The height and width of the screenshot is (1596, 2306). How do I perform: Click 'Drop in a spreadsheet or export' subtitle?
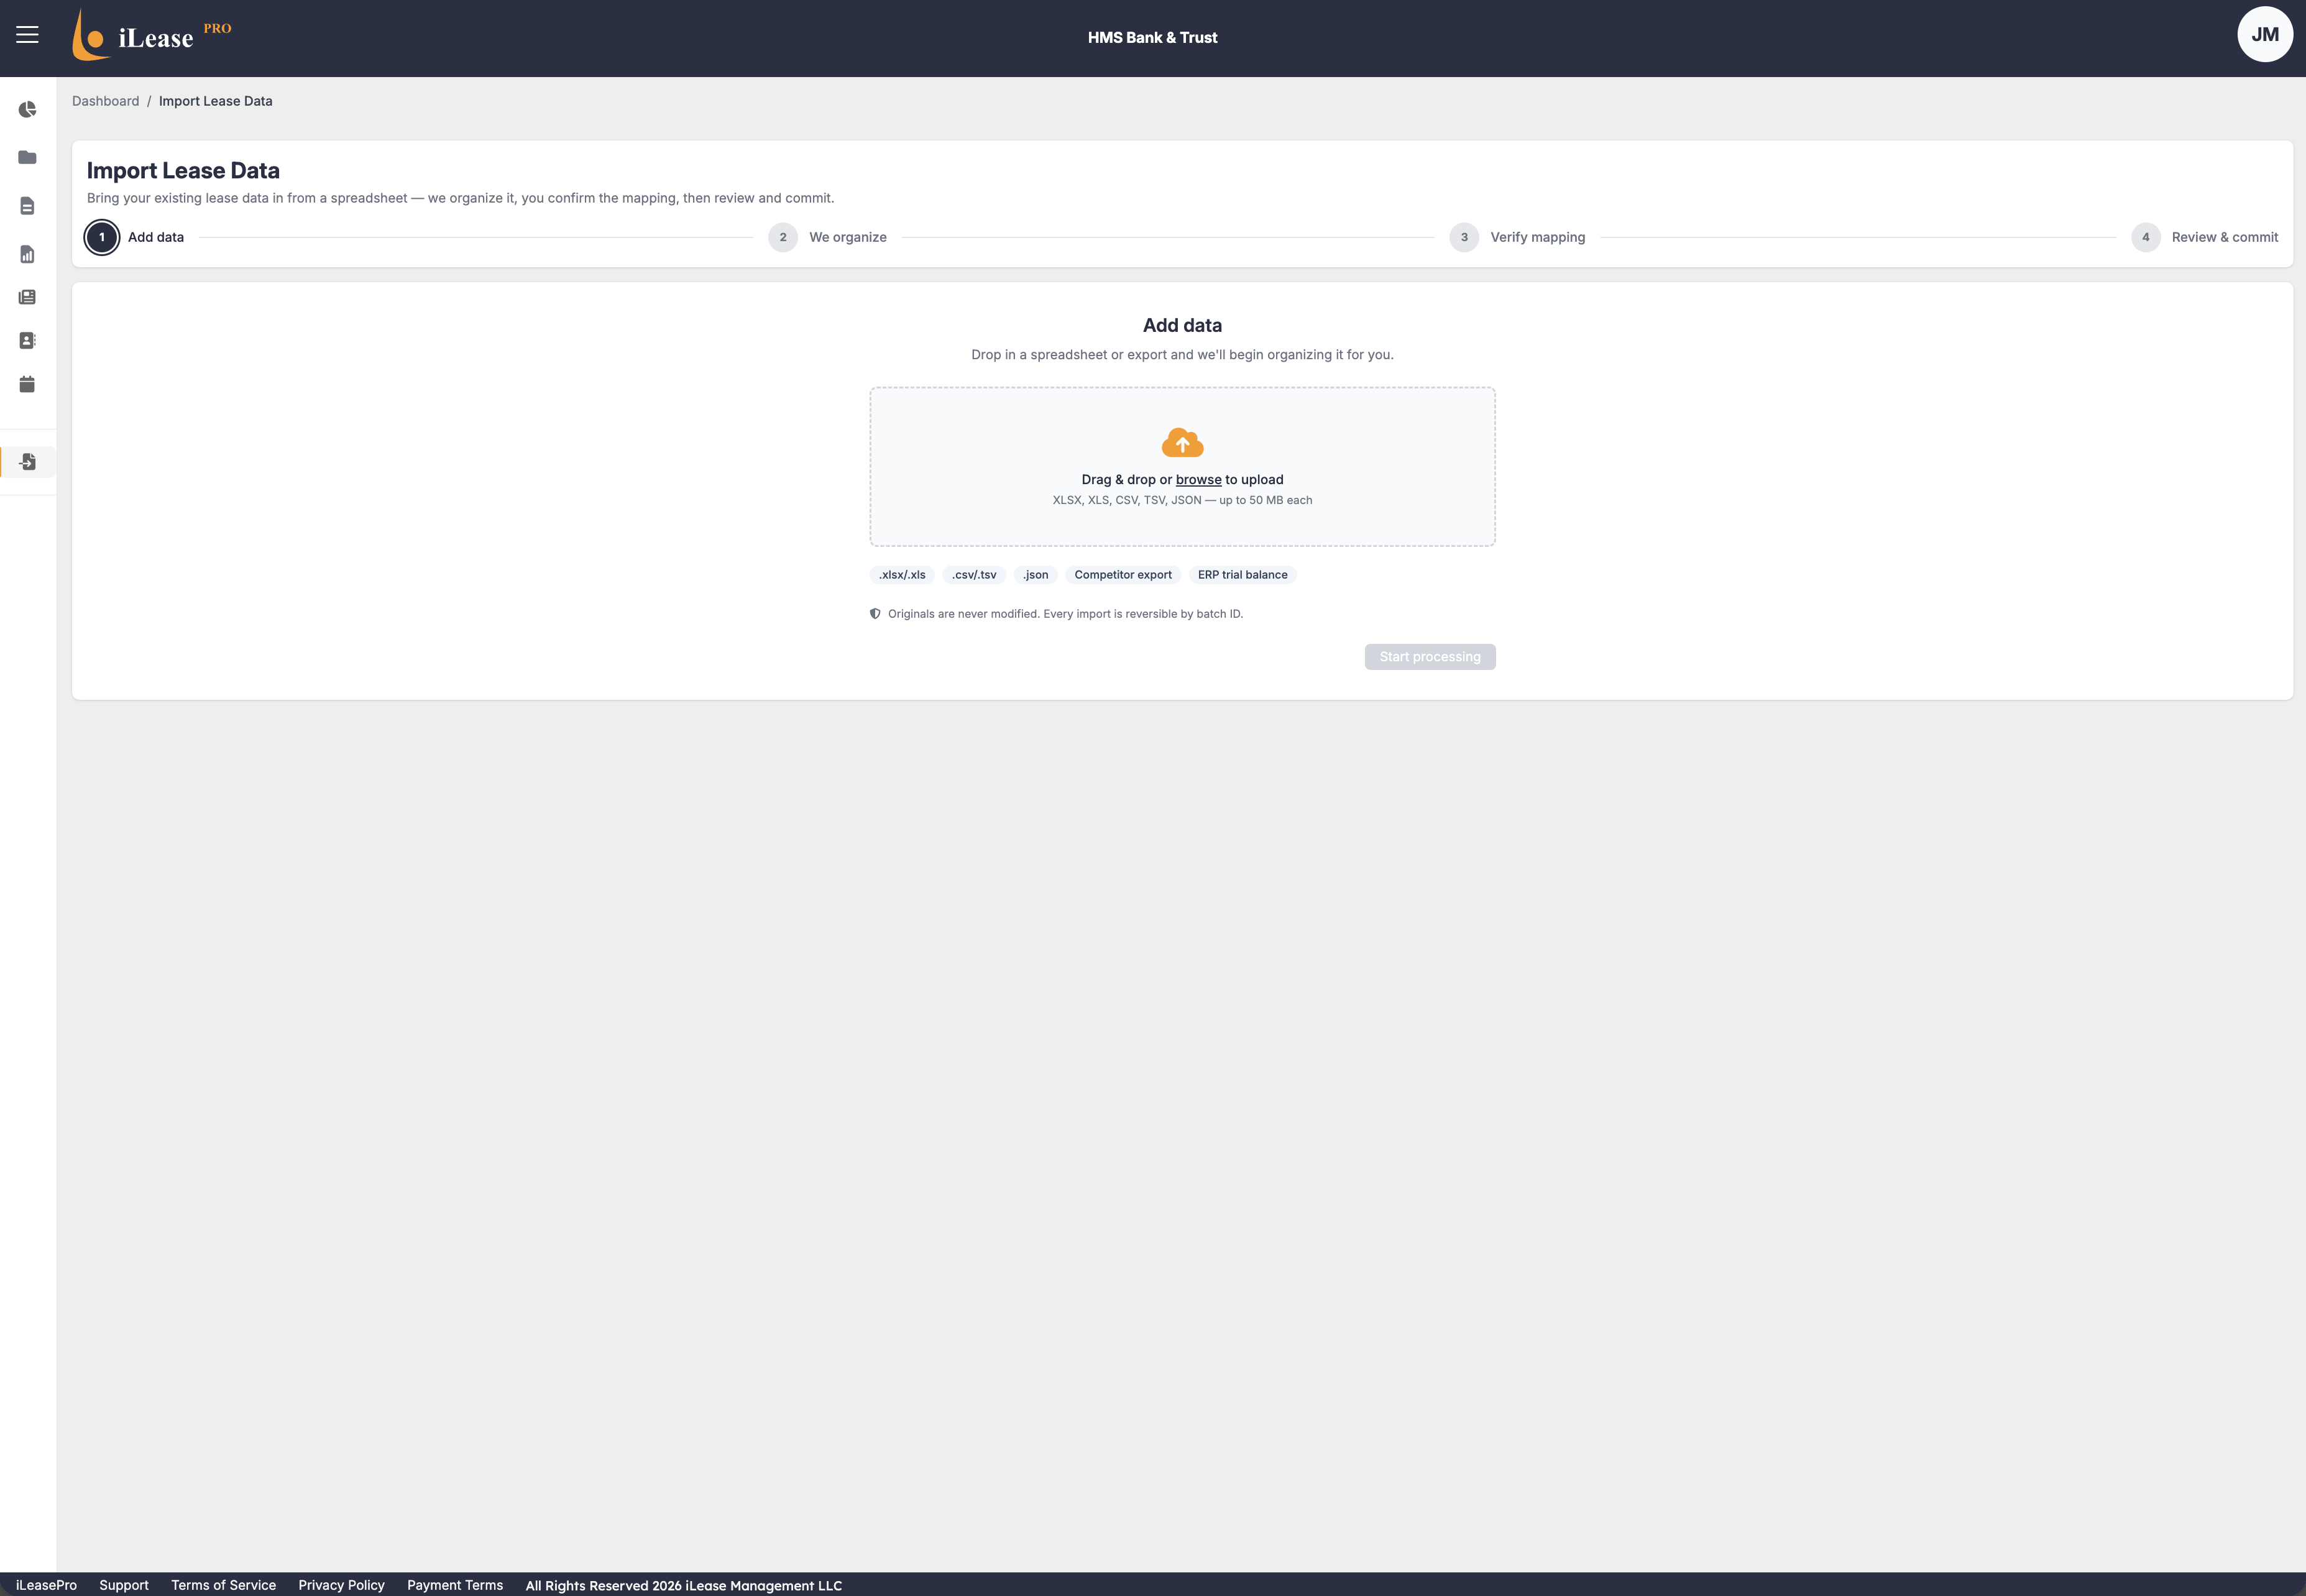click(x=1182, y=355)
